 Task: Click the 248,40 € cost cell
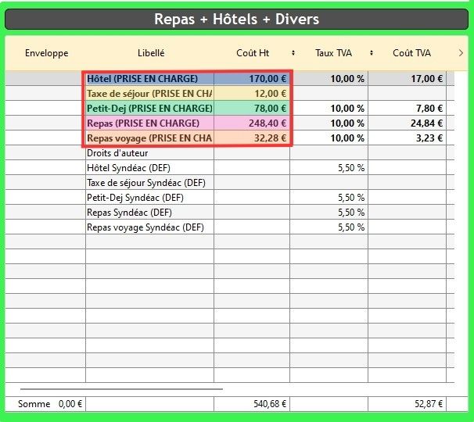click(252, 123)
